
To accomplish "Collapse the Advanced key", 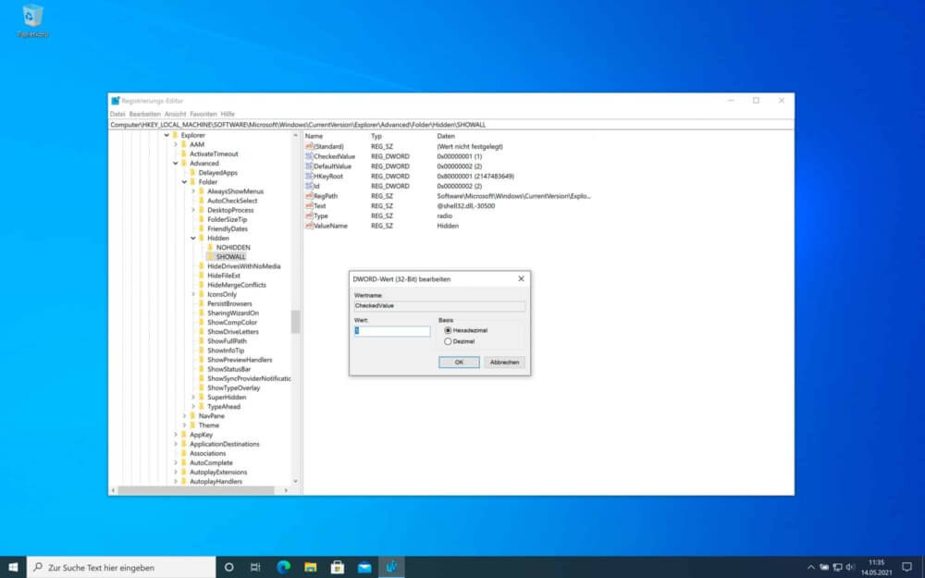I will click(x=175, y=164).
